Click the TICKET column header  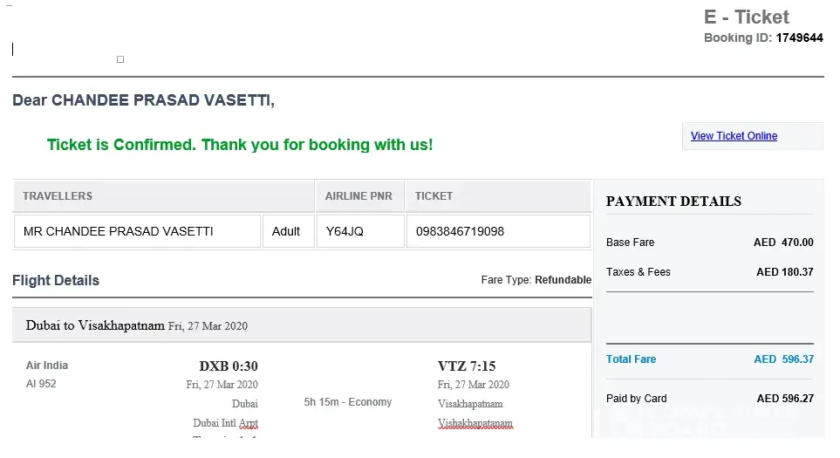[x=434, y=196]
